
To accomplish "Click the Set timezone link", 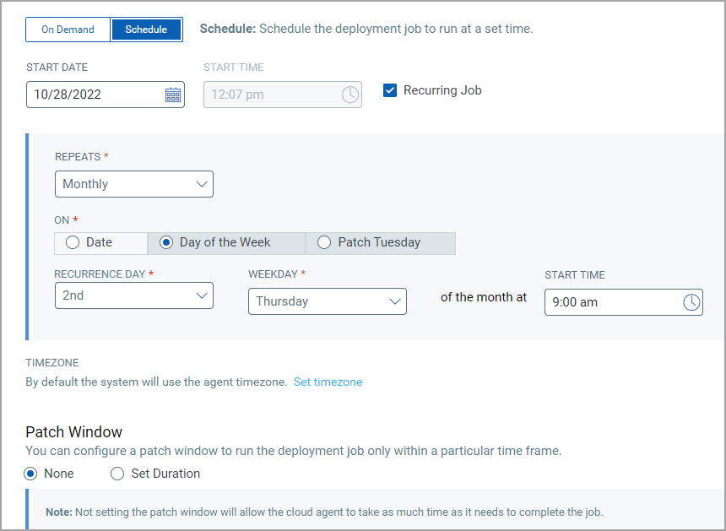I will [328, 382].
